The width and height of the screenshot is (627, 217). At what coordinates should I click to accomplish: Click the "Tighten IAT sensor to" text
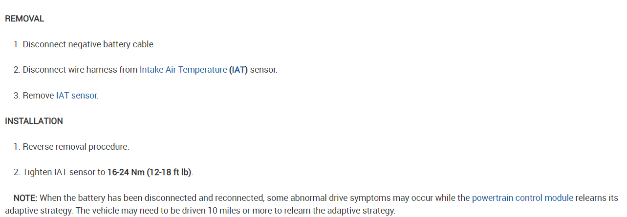click(x=64, y=173)
